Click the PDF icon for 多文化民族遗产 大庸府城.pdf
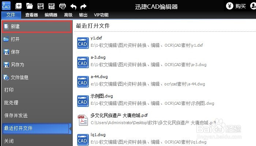Image resolution: width=256 pixels, height=146 pixels. (83, 120)
